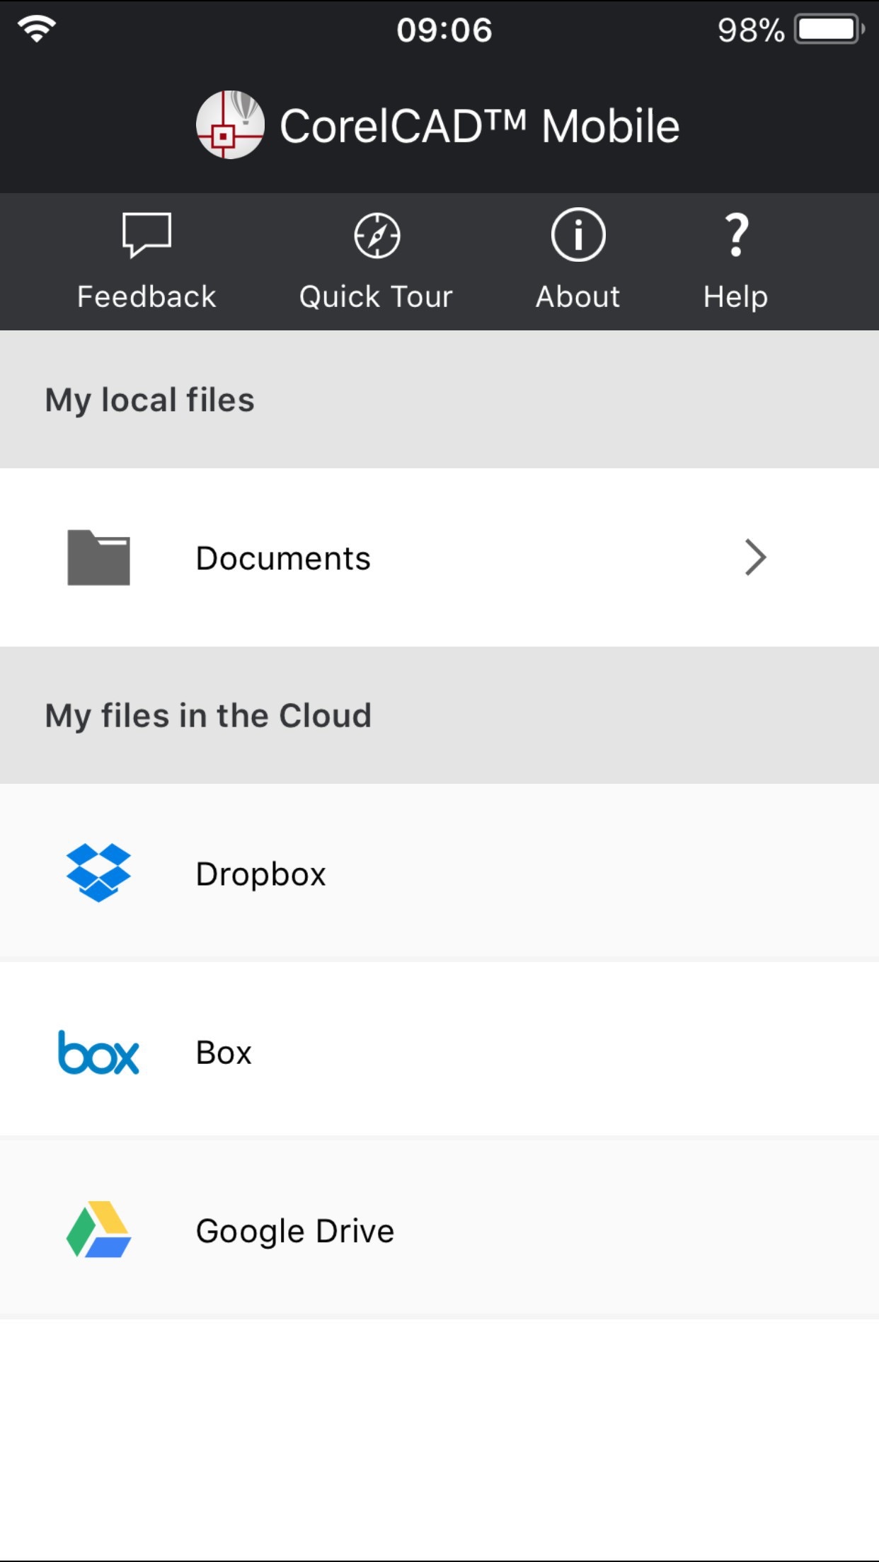
Task: Tap the CorelCAD™ Mobile title text
Action: coord(480,126)
